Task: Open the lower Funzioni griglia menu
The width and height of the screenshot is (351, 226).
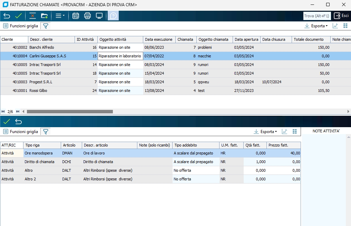Action: [21, 132]
